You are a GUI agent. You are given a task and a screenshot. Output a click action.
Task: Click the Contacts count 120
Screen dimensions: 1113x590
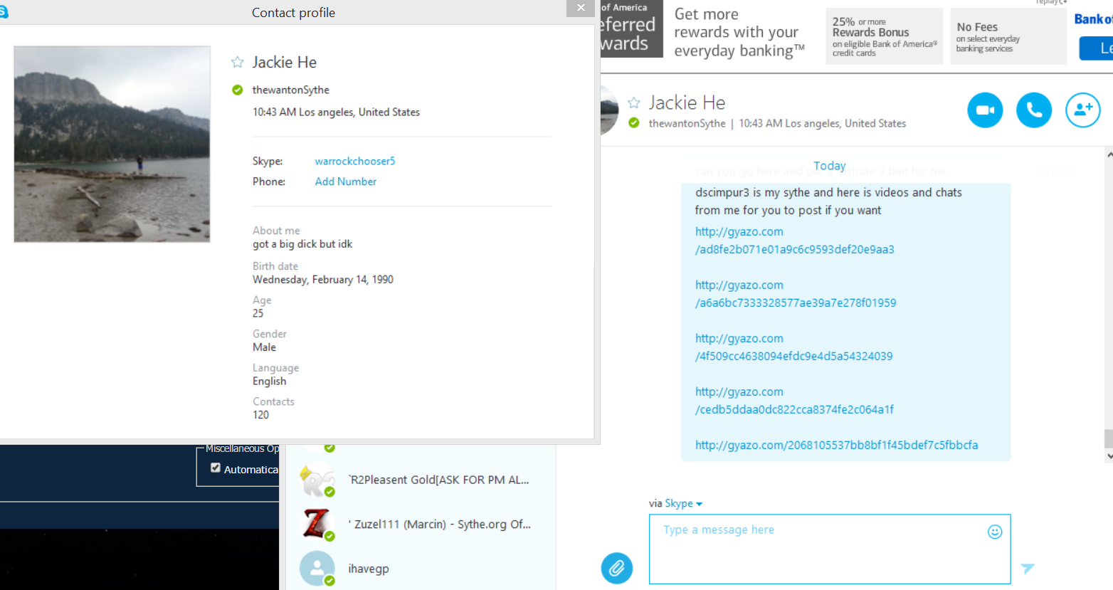pos(260,415)
